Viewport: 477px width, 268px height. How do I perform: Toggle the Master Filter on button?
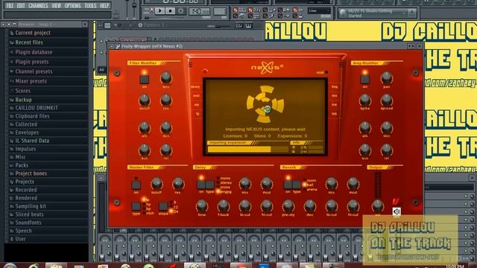(x=136, y=185)
